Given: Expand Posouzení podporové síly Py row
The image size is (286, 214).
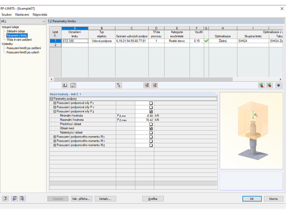Looking at the screenshot, I should (55, 107).
